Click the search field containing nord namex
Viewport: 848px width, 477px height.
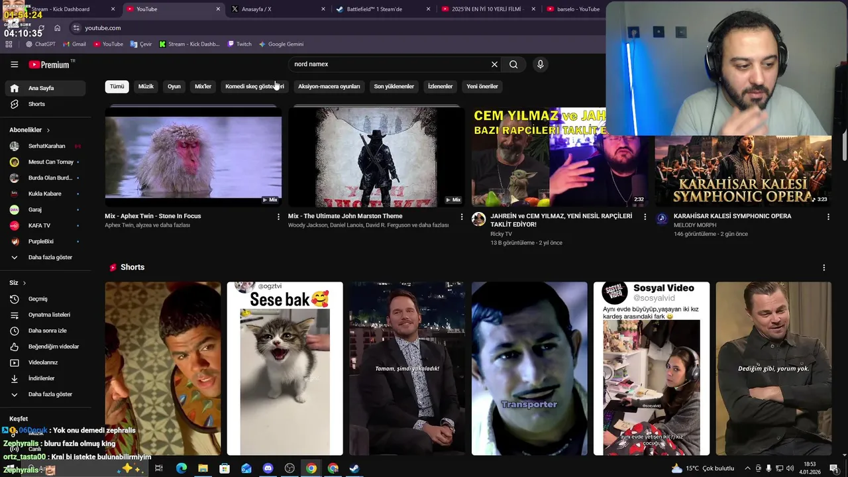pos(390,64)
